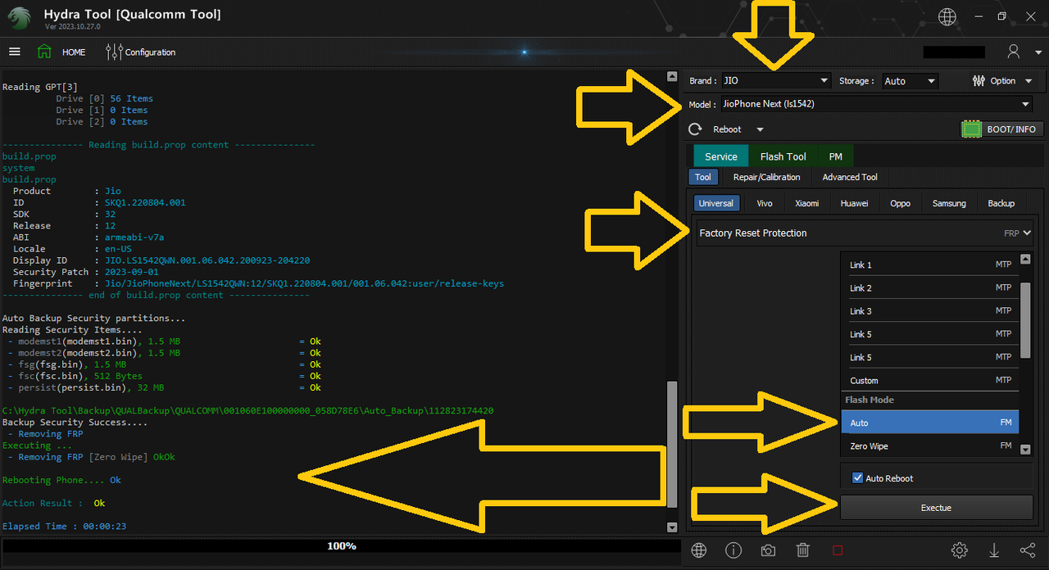
Task: Open the Backup tab
Action: point(1001,203)
